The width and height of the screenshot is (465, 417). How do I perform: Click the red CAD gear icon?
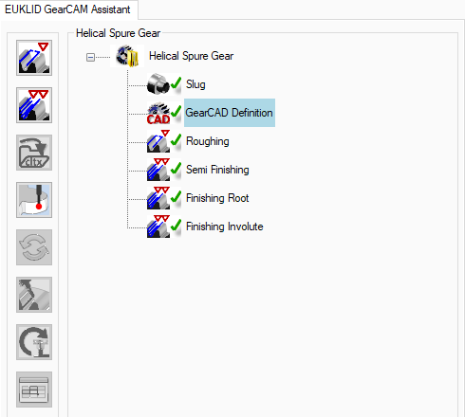pyautogui.click(x=158, y=113)
